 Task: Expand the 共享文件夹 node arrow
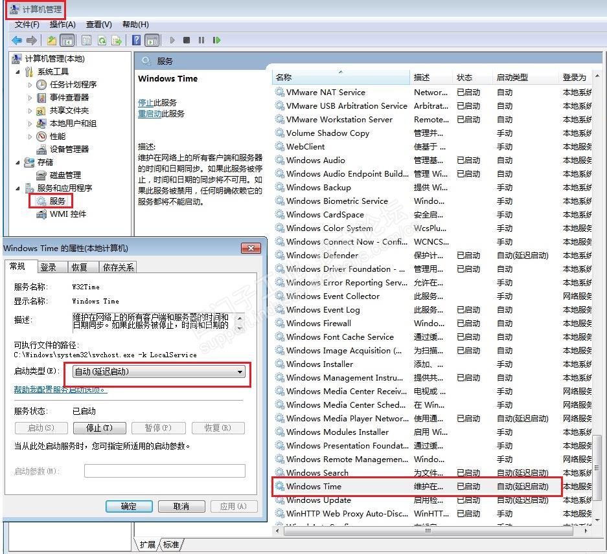click(30, 111)
